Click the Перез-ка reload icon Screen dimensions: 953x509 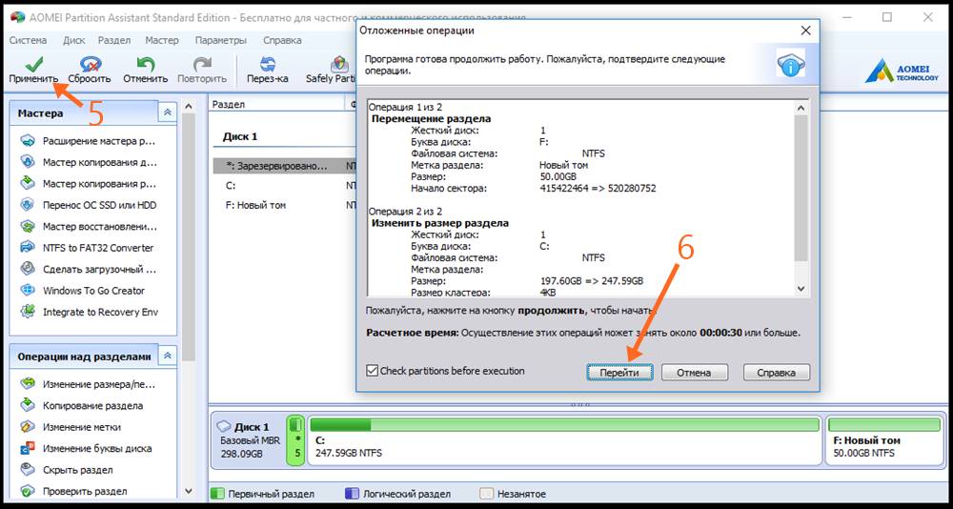268,63
